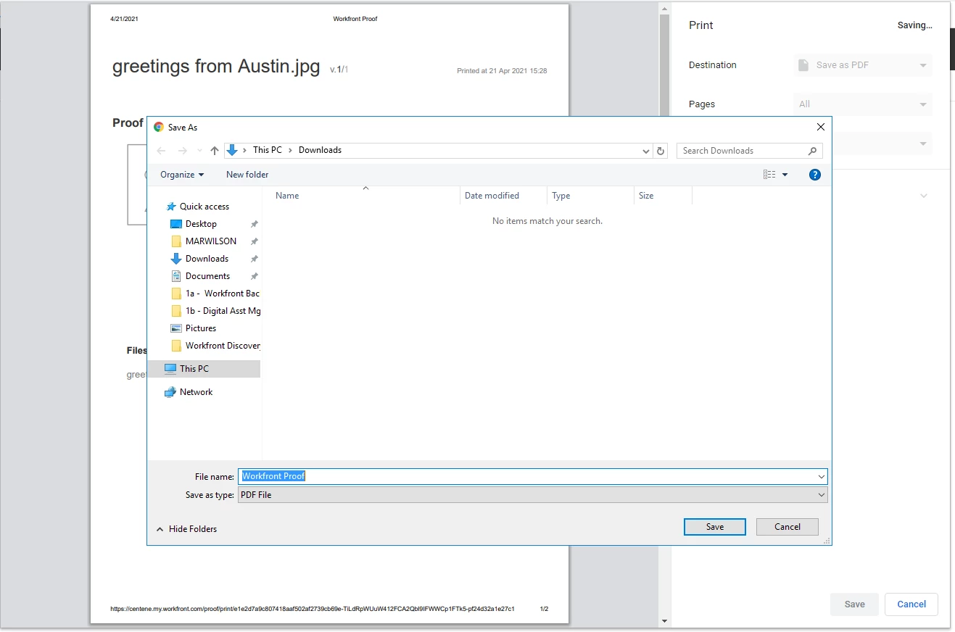955x632 pixels.
Task: Select Quick access in navigation pane
Action: coord(204,207)
